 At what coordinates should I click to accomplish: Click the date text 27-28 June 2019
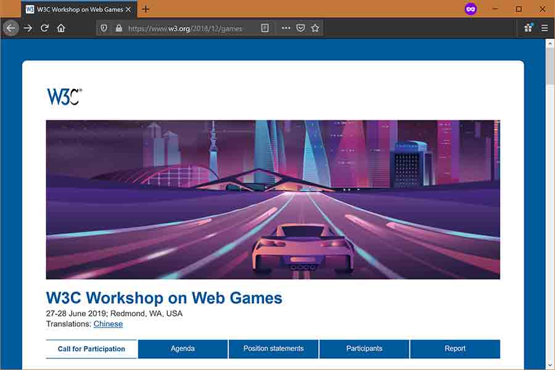76,314
